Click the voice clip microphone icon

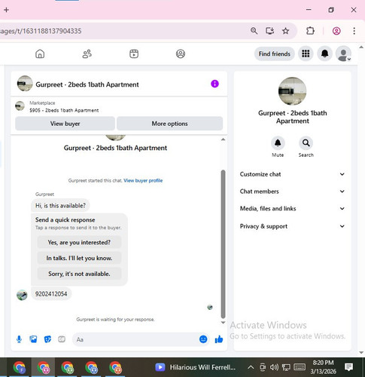point(19,339)
